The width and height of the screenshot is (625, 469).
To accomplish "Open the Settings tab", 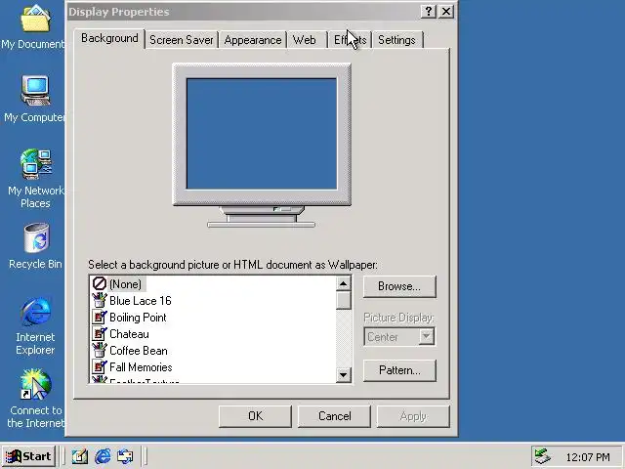I will [397, 40].
